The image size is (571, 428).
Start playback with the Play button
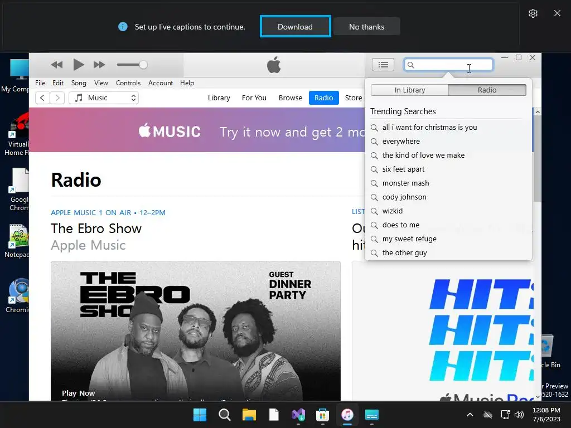point(78,65)
